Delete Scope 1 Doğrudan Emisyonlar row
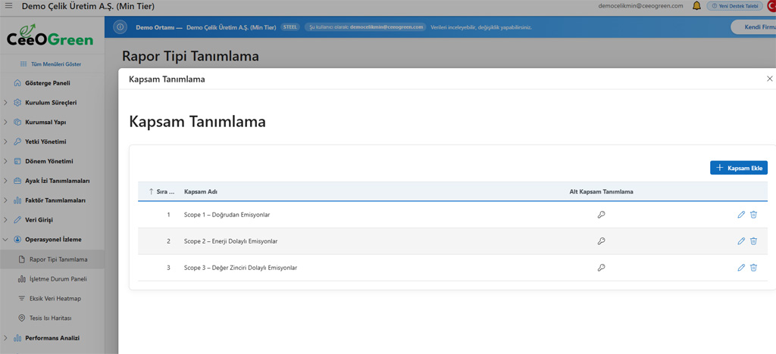 click(753, 215)
